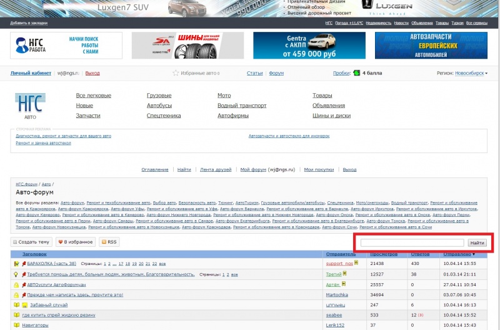Add forum to favorites with В избранное
The width and height of the screenshot is (500, 330).
(x=75, y=242)
